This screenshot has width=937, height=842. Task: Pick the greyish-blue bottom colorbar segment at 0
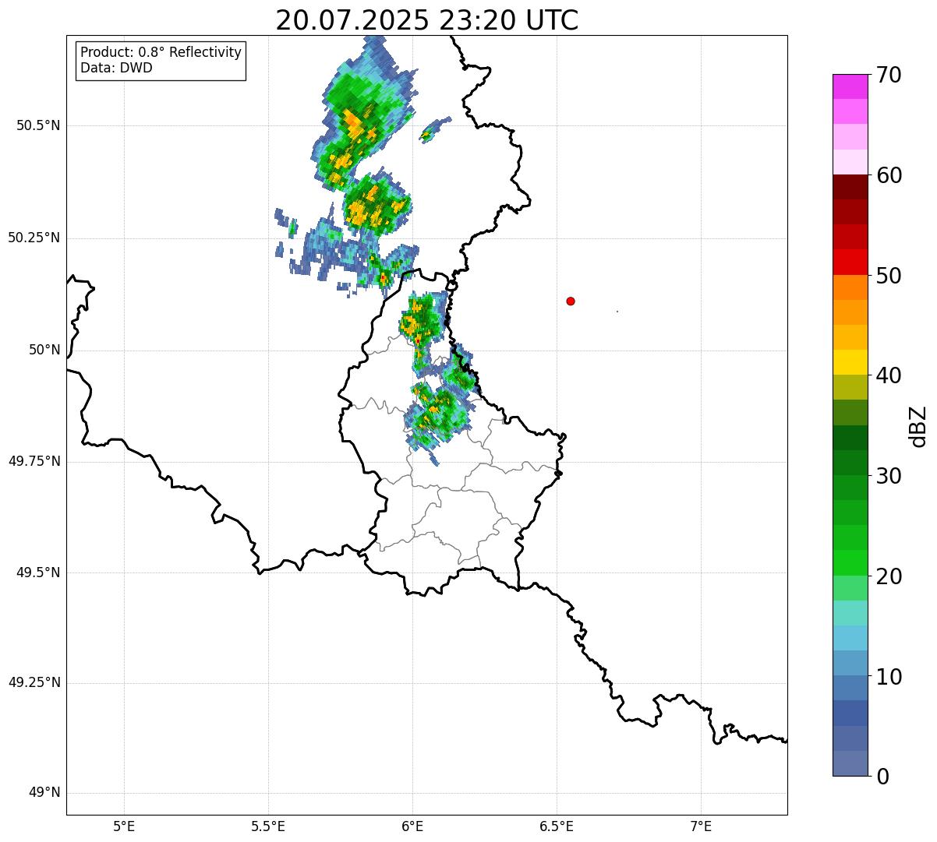850,763
